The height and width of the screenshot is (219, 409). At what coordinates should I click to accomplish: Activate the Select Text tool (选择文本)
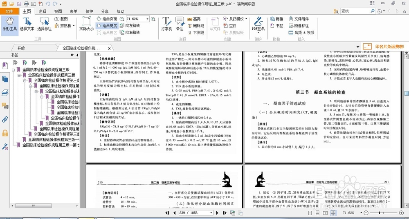coord(27,25)
